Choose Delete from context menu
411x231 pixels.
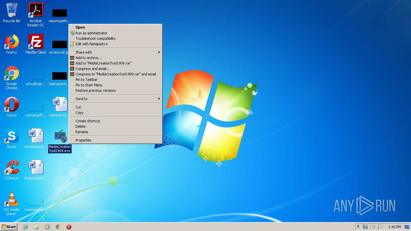[116, 126]
